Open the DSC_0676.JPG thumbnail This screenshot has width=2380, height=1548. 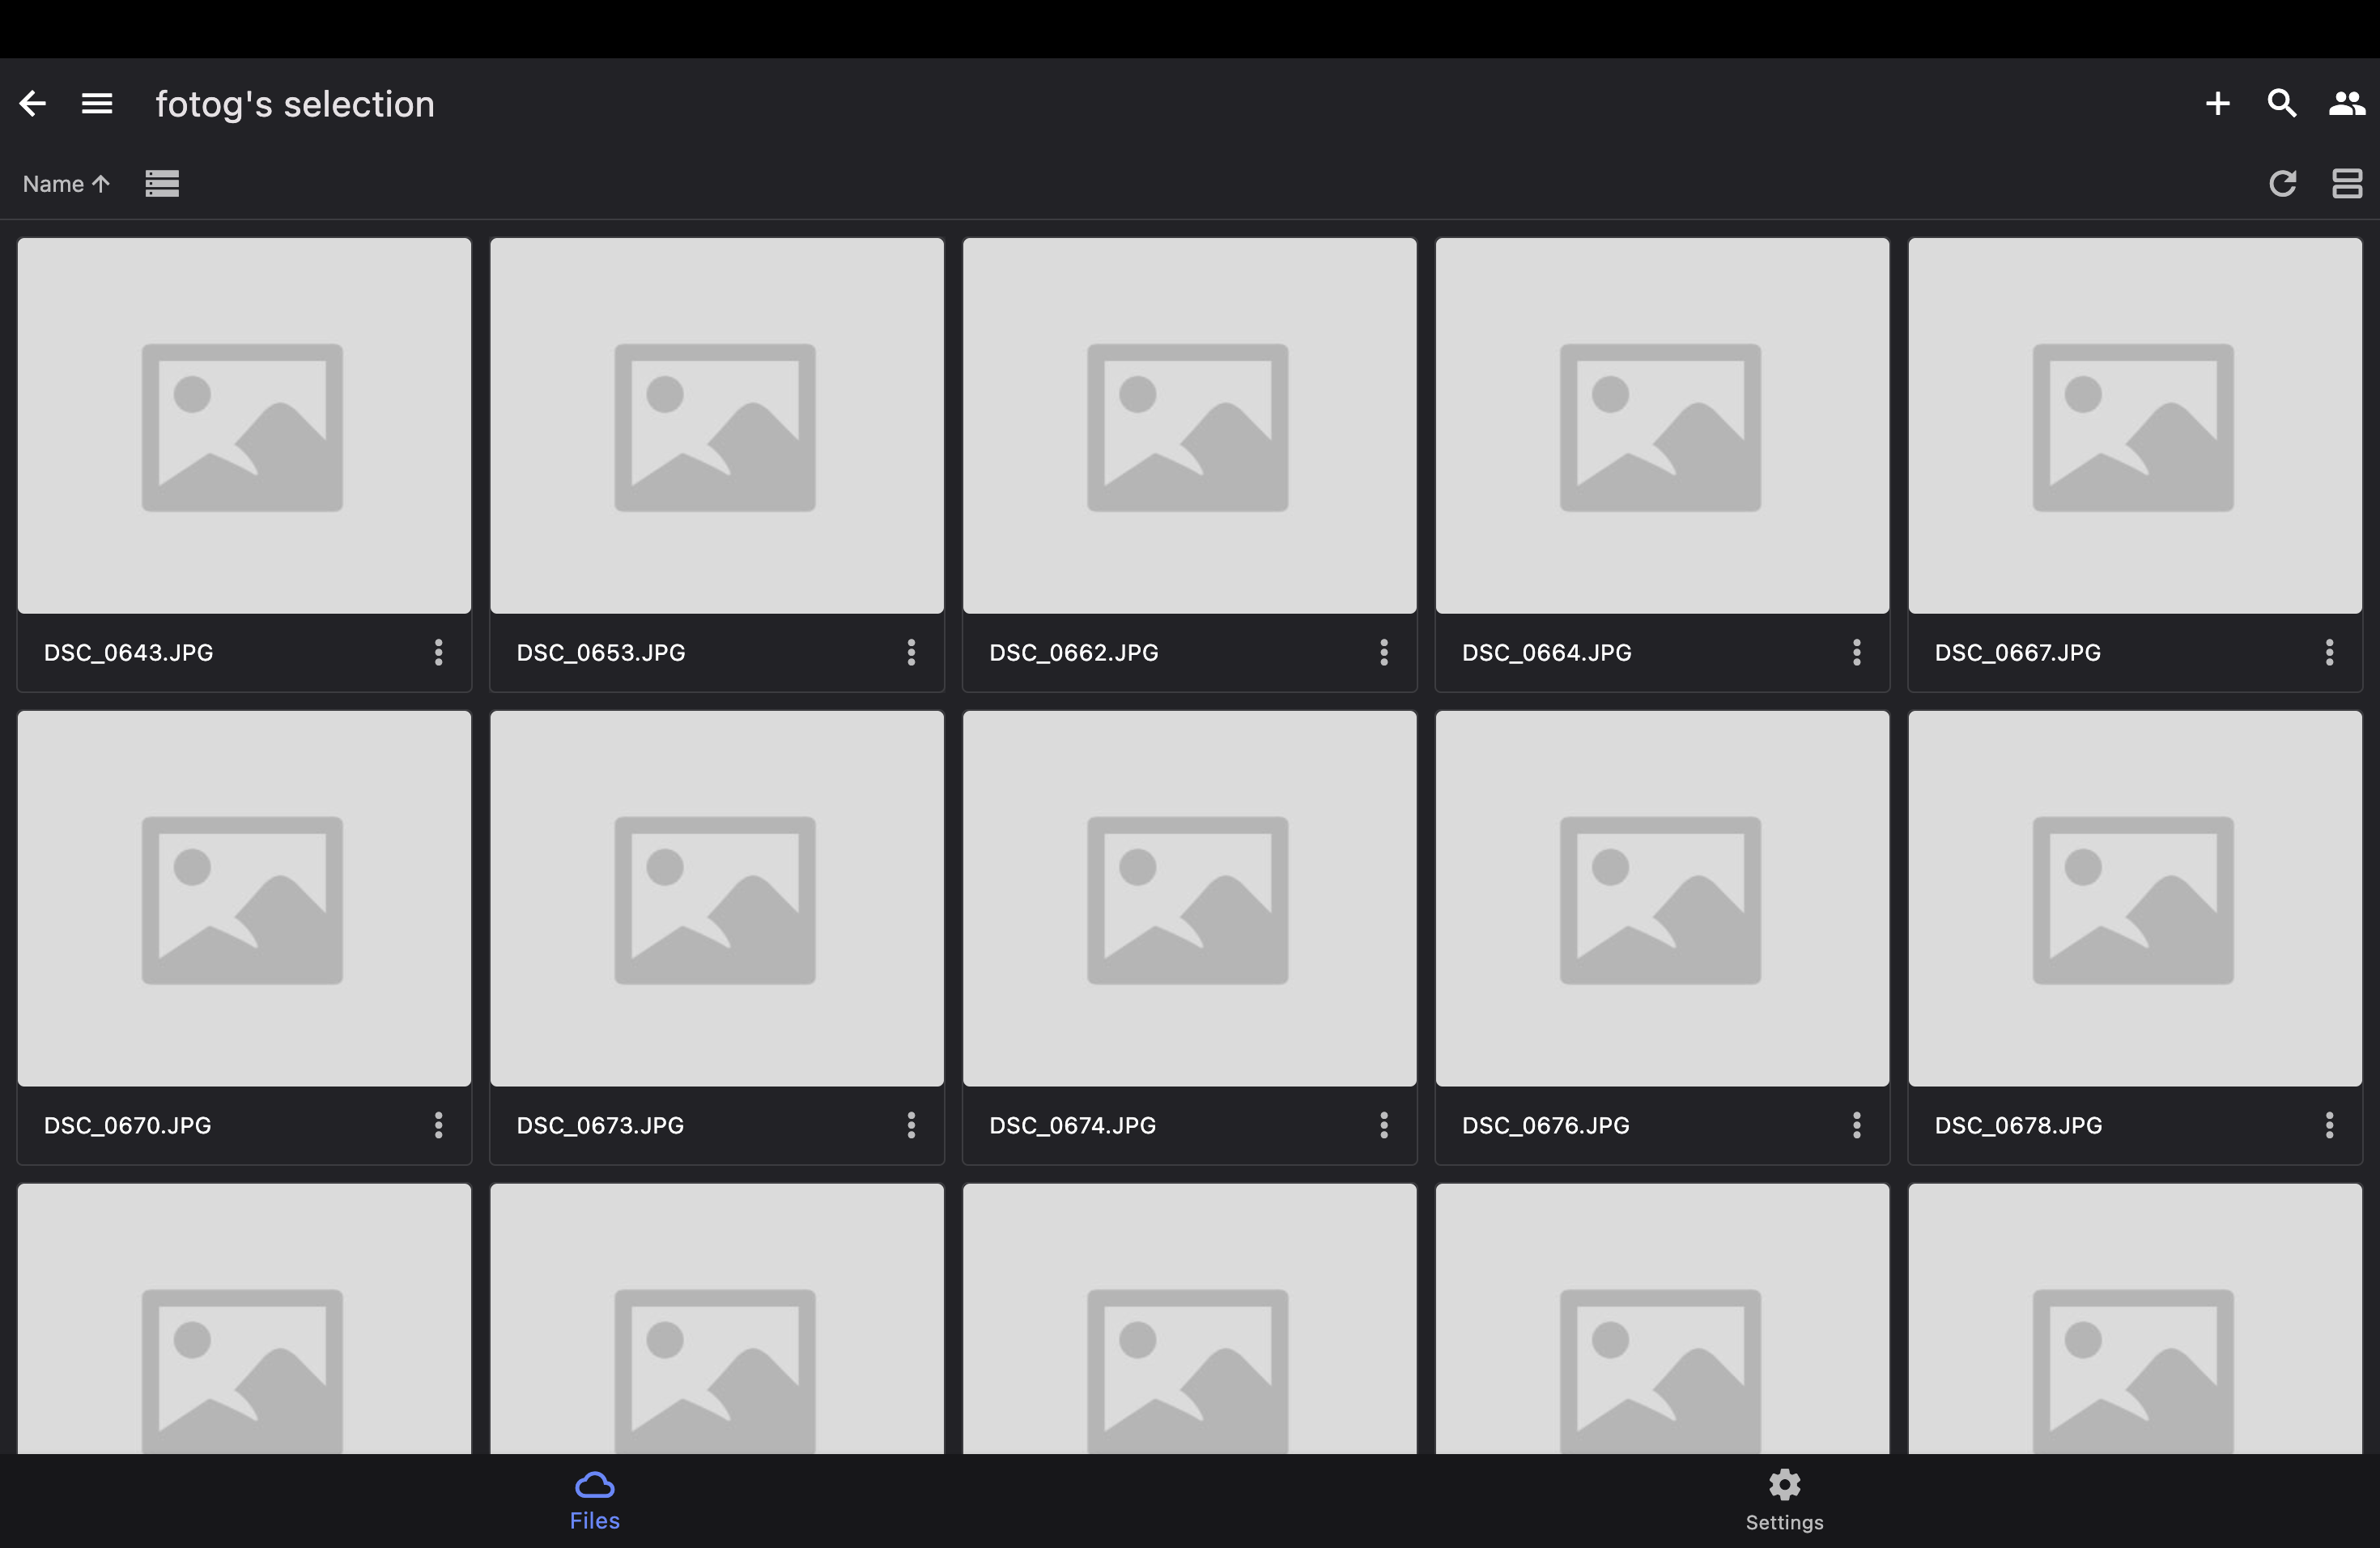point(1662,898)
